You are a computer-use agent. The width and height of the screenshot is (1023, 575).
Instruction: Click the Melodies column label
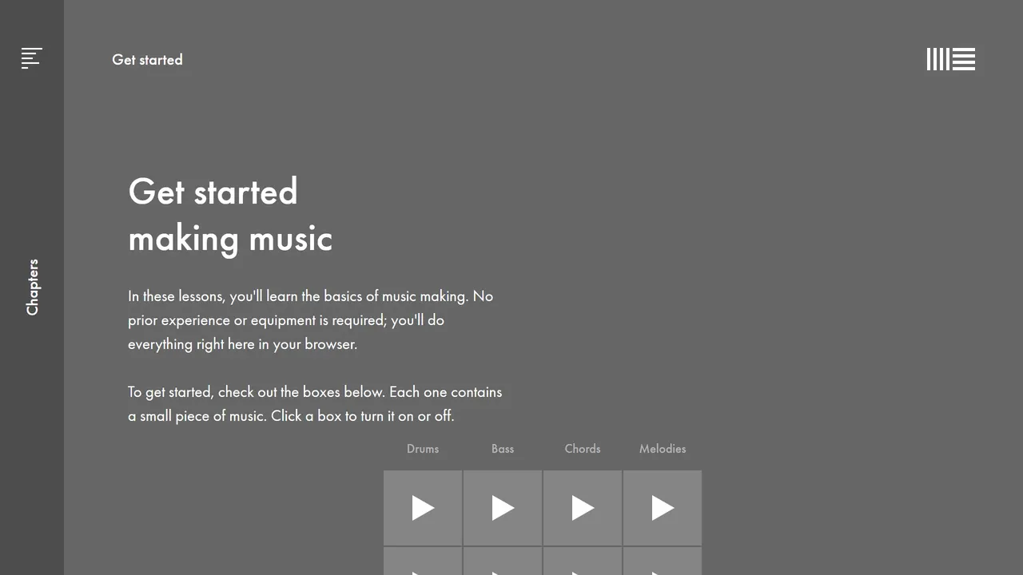pyautogui.click(x=663, y=449)
